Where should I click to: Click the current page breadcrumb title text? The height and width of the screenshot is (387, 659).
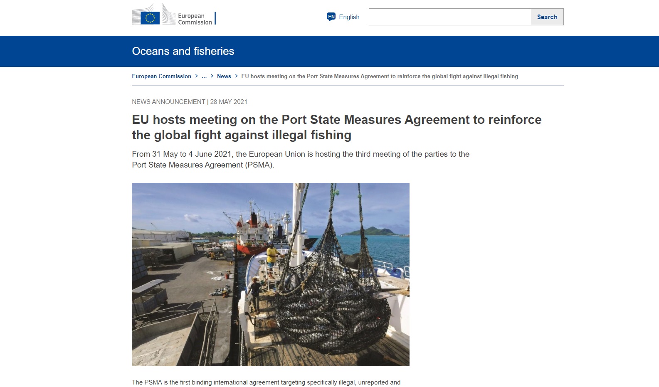380,76
